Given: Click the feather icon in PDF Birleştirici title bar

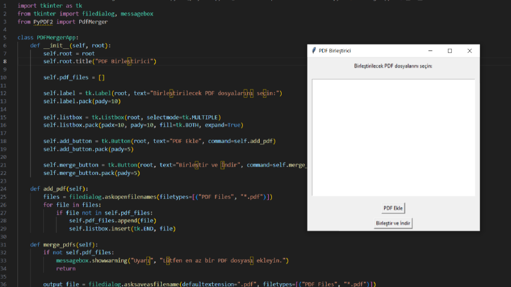Looking at the screenshot, I should 314,50.
